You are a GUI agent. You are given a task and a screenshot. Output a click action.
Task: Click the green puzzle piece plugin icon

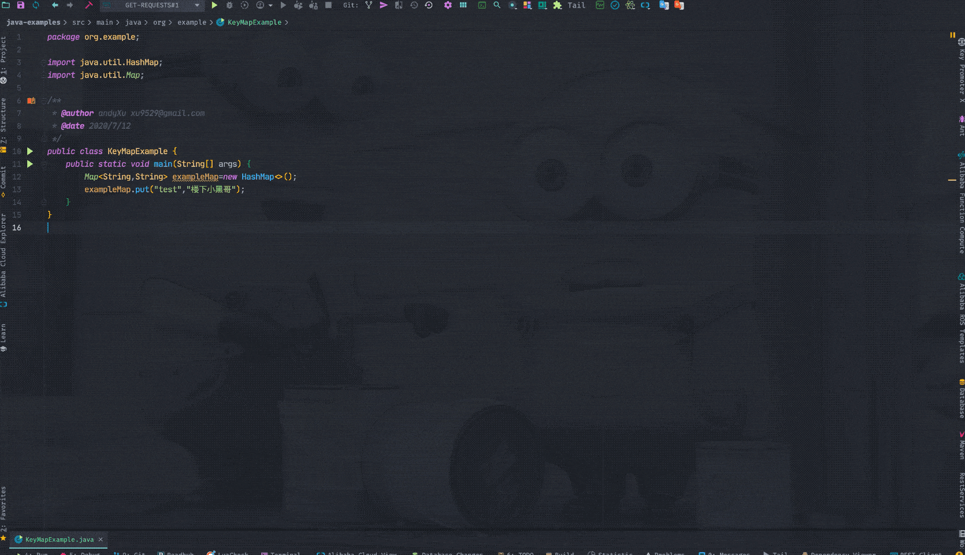(557, 5)
